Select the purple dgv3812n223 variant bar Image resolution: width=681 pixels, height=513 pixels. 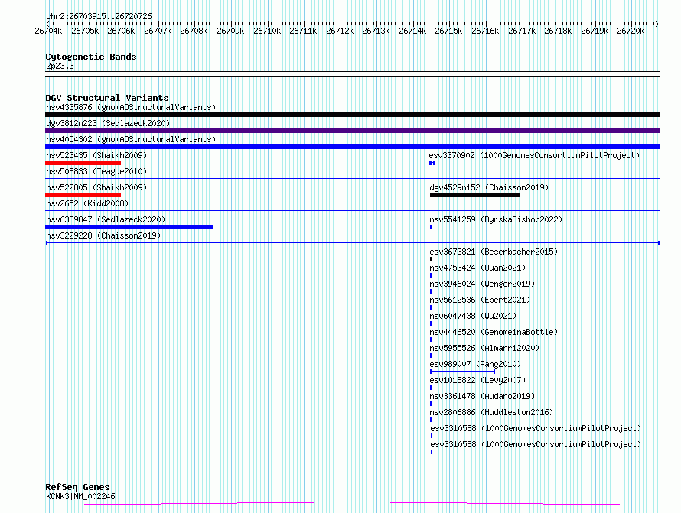(352, 131)
